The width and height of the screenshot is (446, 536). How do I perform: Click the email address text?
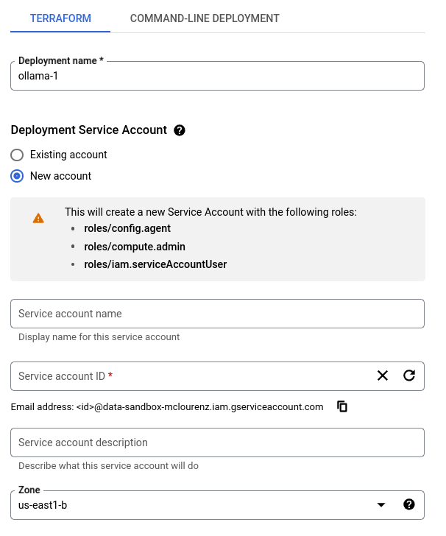click(167, 406)
